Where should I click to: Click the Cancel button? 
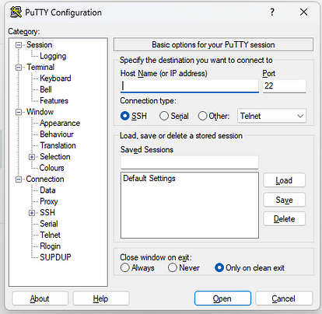284,298
